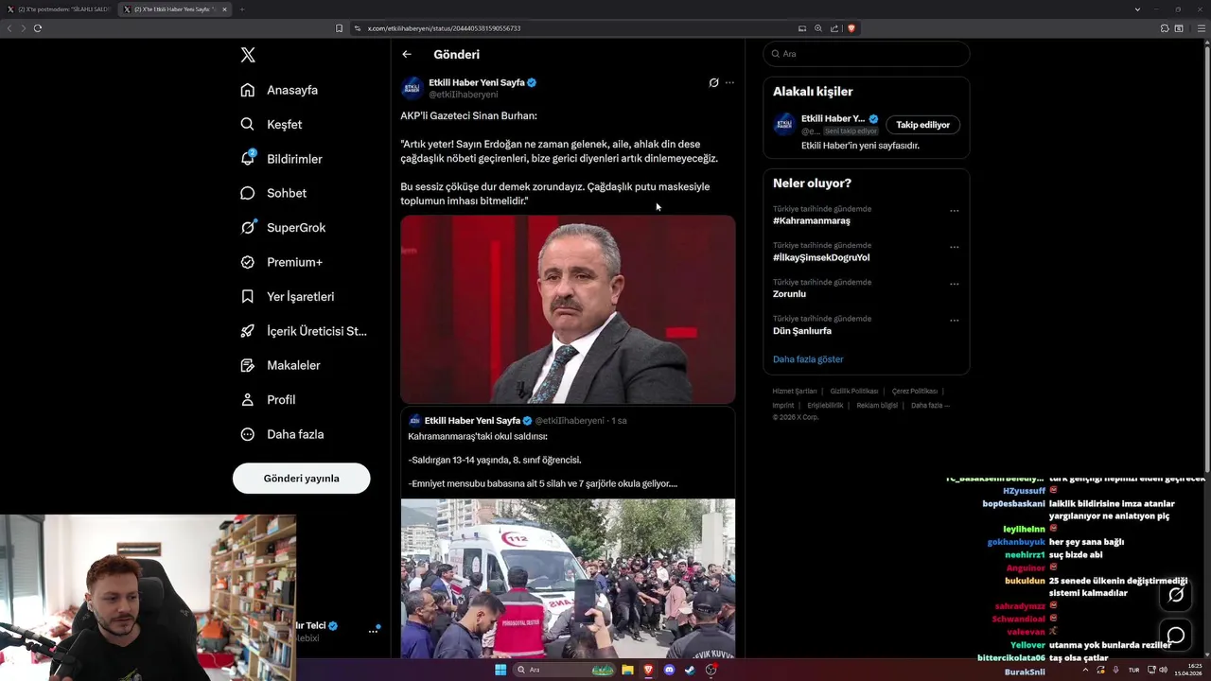The image size is (1211, 681).
Task: Click the İçerik Üreticisi rocket icon
Action: pos(248,331)
